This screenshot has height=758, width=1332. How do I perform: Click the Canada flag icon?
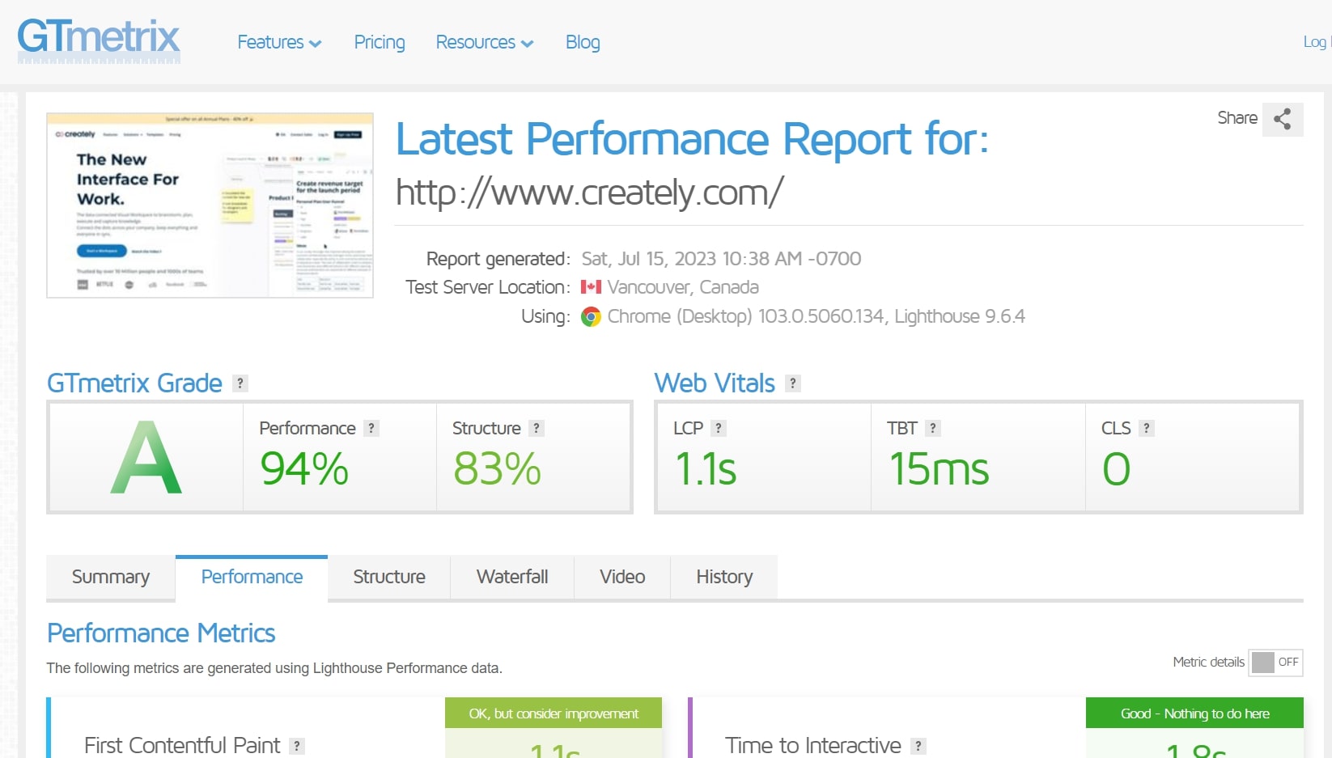click(591, 287)
